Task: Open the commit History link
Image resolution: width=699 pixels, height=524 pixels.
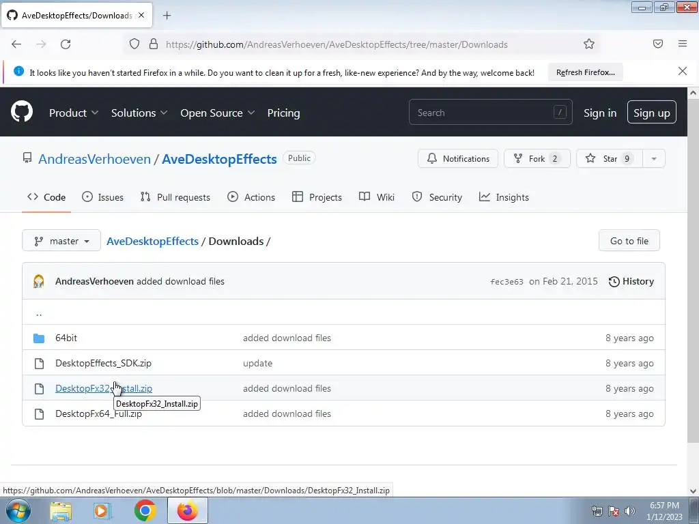Action: click(x=631, y=281)
